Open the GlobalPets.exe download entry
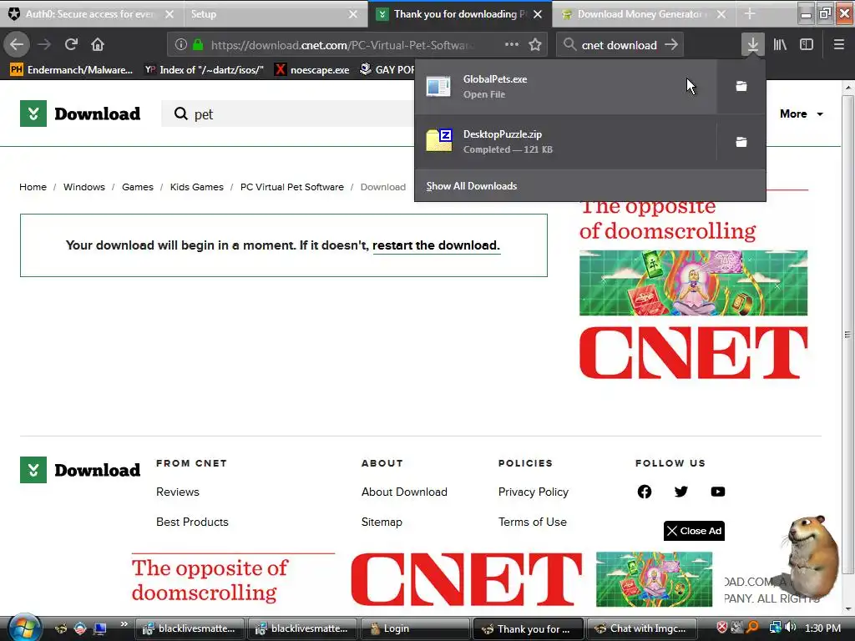Image resolution: width=855 pixels, height=641 pixels. click(565, 87)
